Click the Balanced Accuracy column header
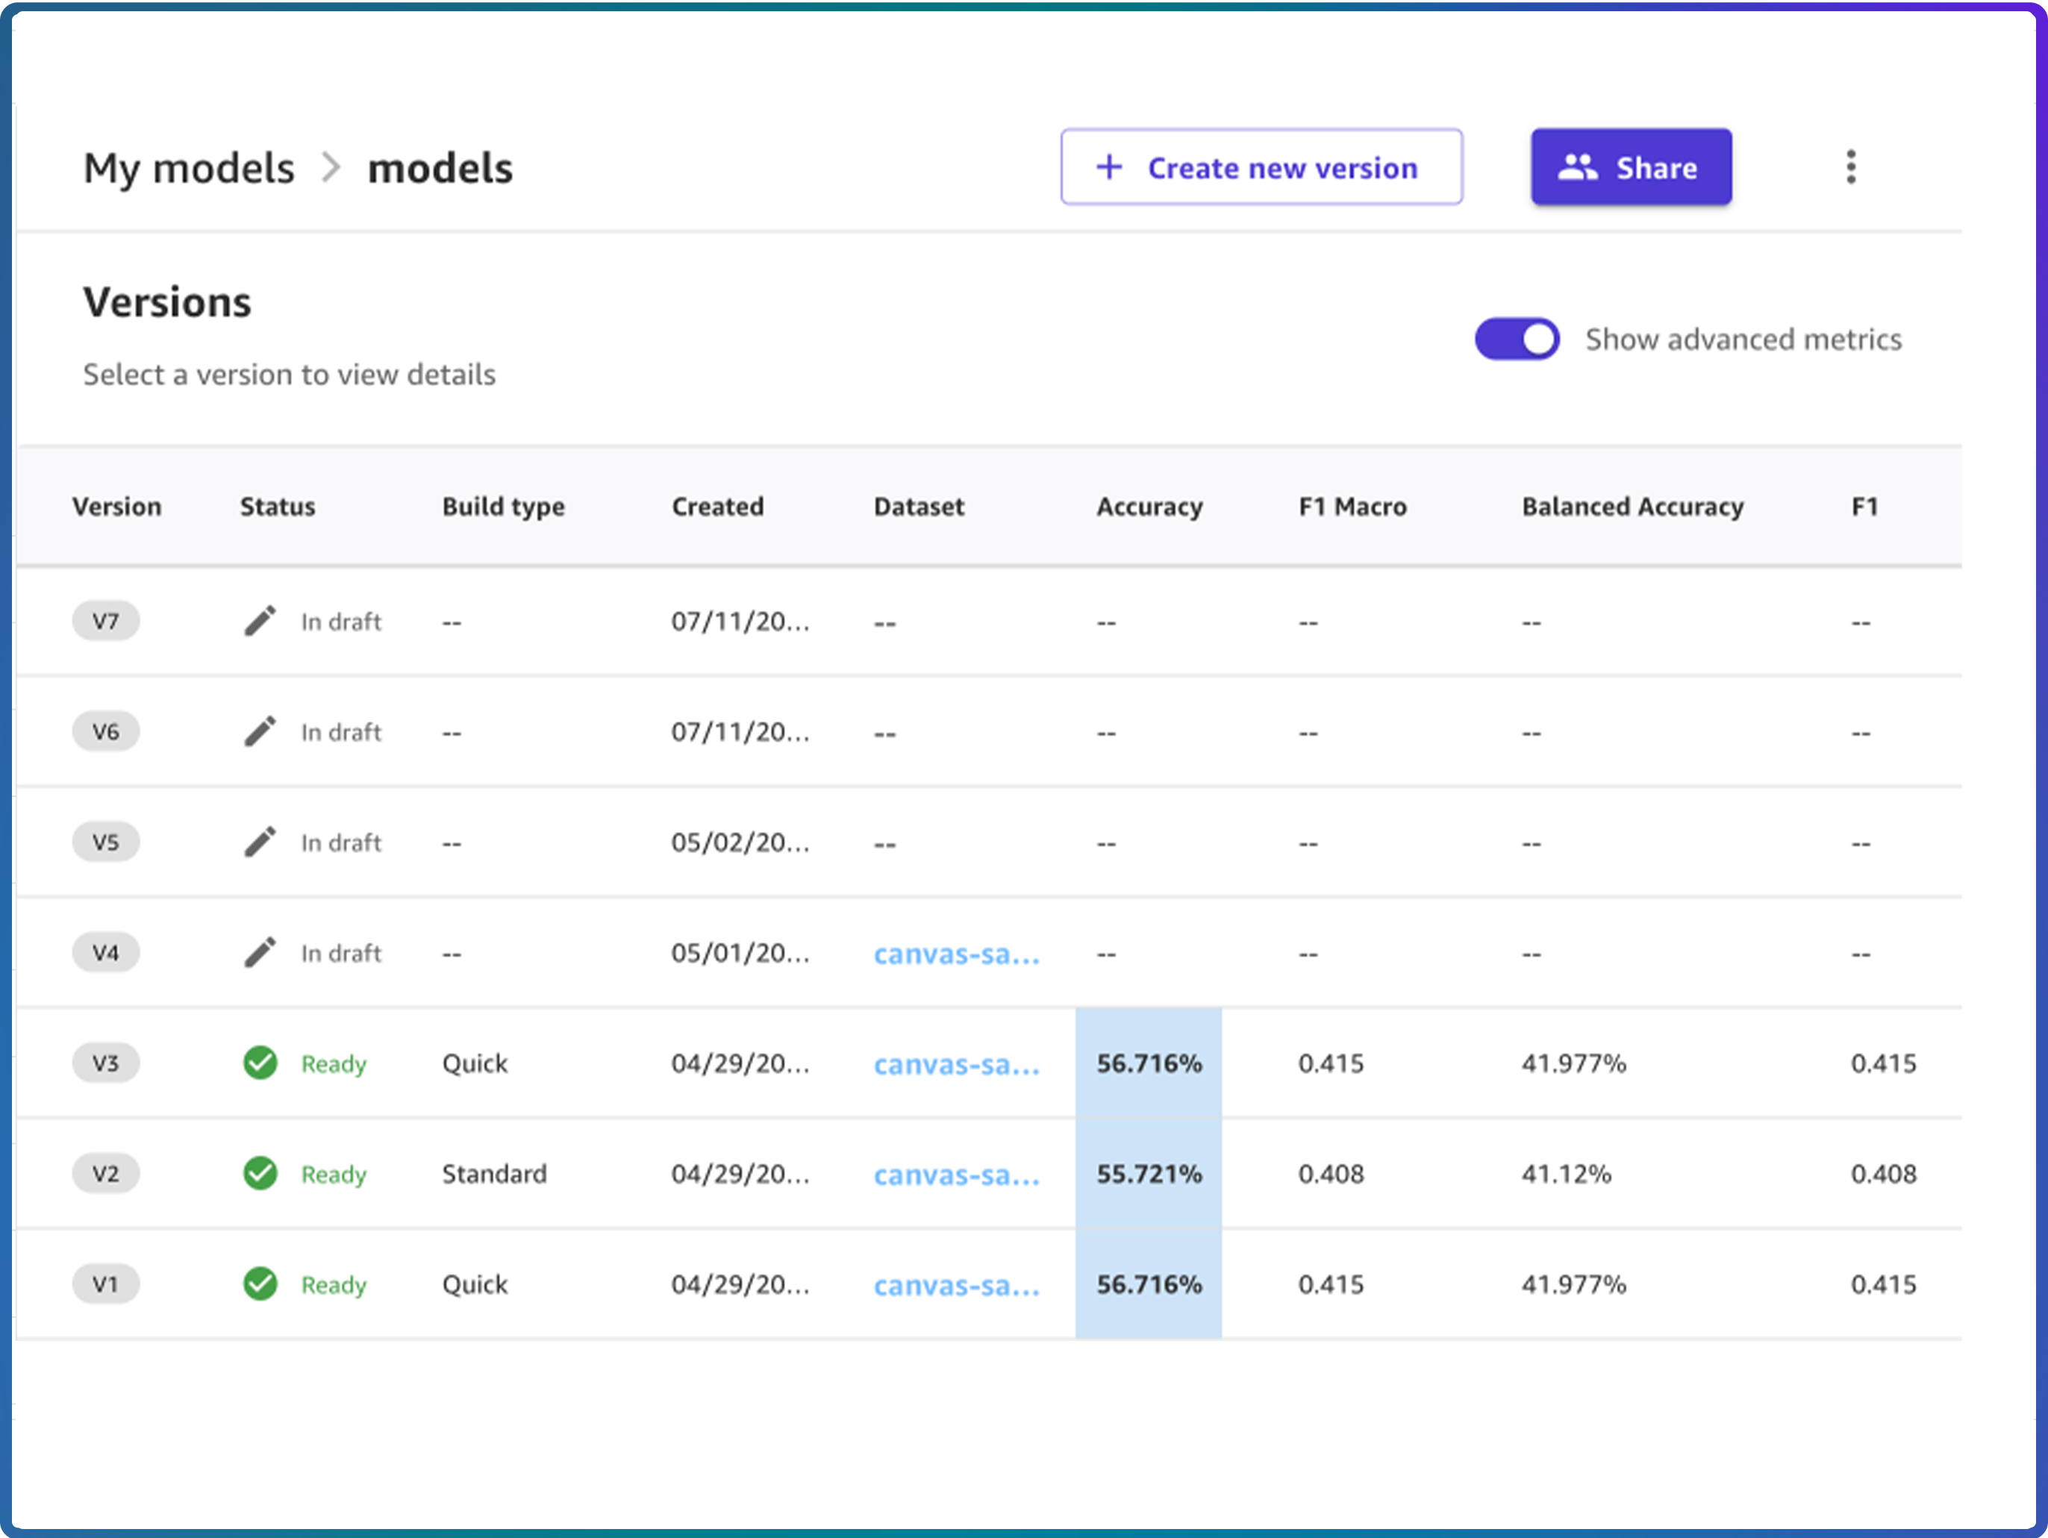Screen dimensions: 2048x1538 [x=1632, y=507]
